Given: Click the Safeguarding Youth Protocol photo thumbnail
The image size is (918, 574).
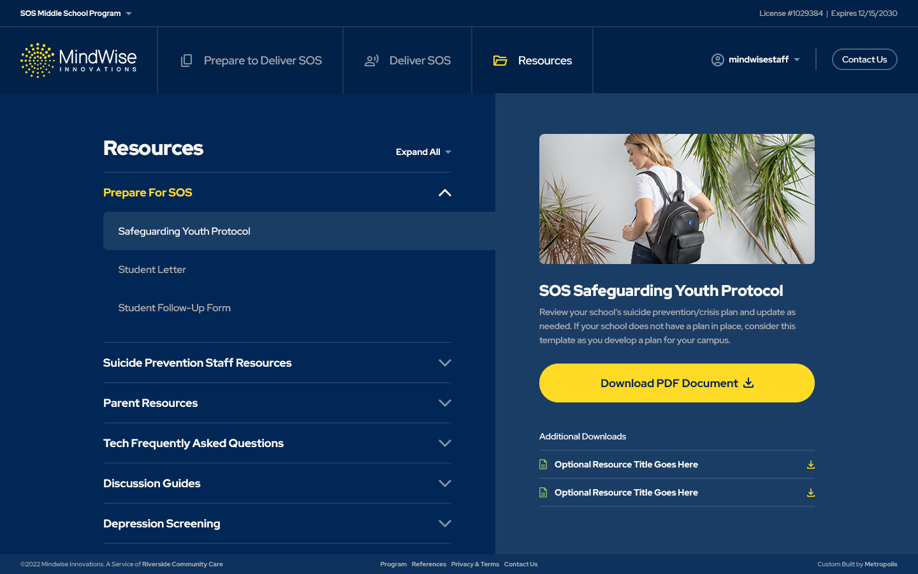Looking at the screenshot, I should pyautogui.click(x=676, y=199).
